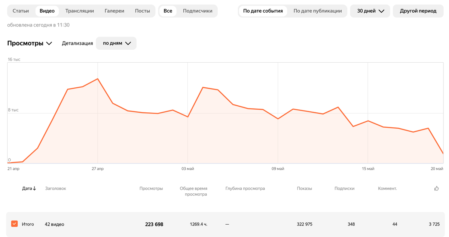
Task: Open the 30 дней period dropdown
Action: [370, 11]
